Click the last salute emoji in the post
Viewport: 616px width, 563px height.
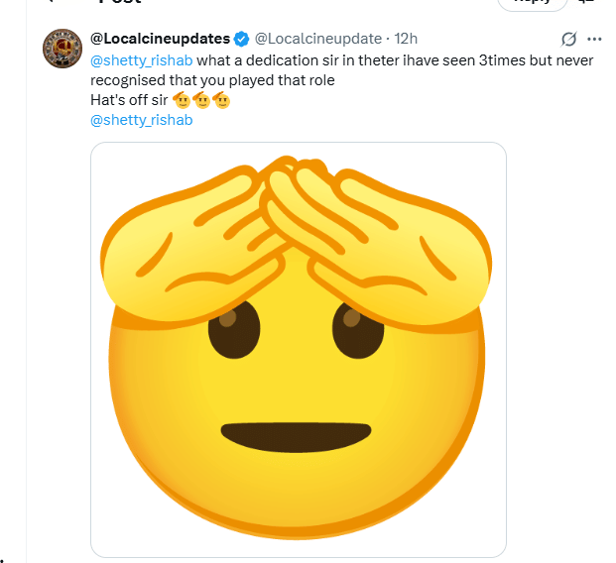click(221, 100)
